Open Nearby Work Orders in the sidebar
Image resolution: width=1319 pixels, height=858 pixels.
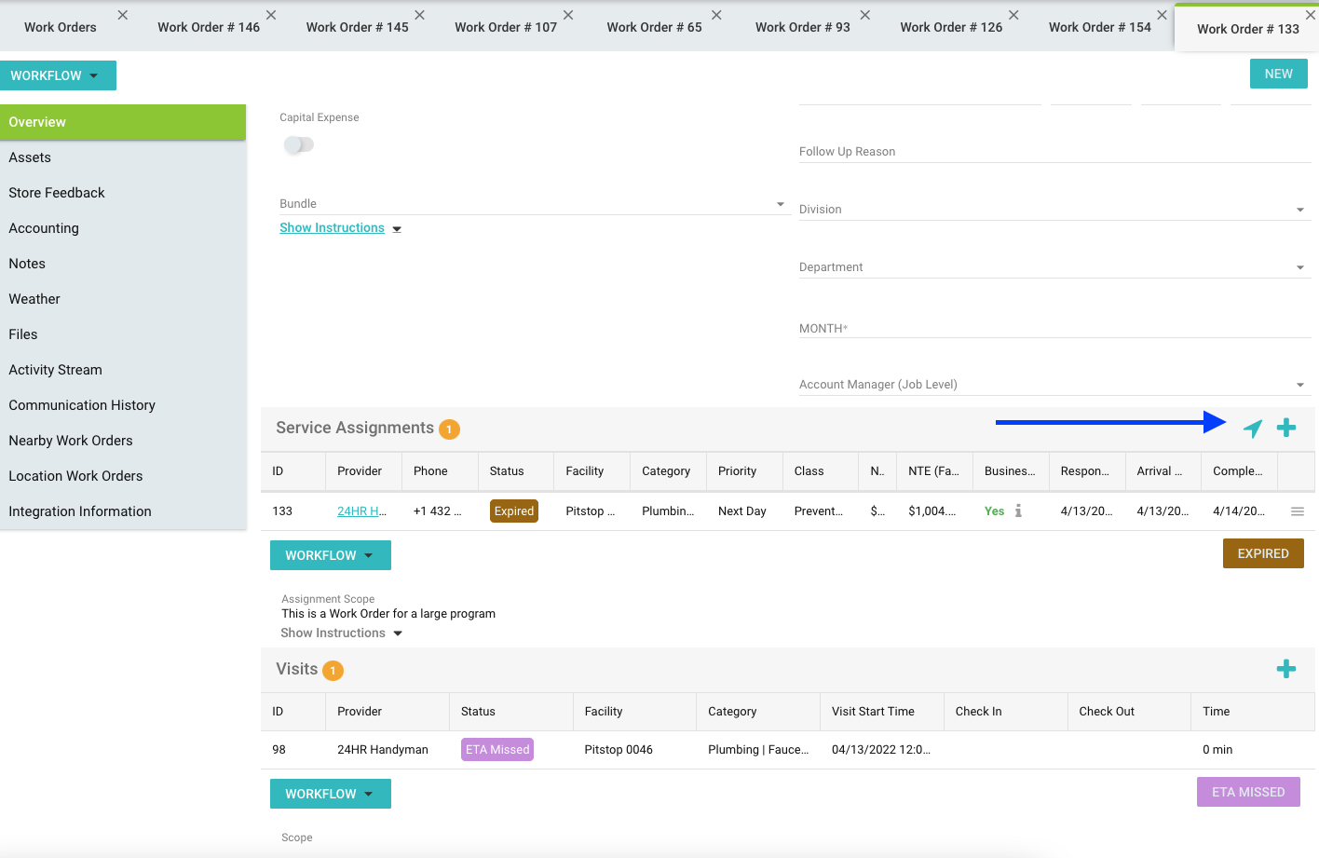123,441
